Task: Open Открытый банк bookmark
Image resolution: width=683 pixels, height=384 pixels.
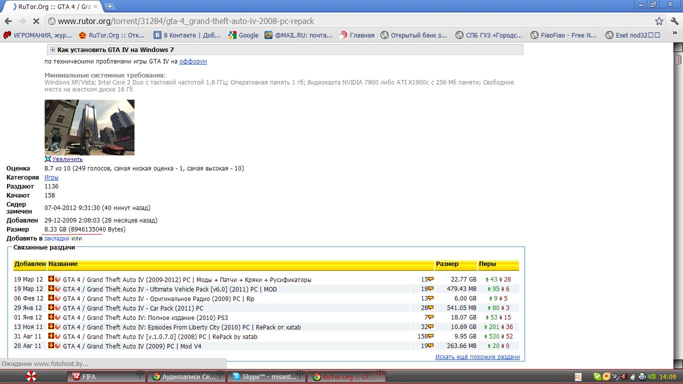Action: tap(414, 35)
